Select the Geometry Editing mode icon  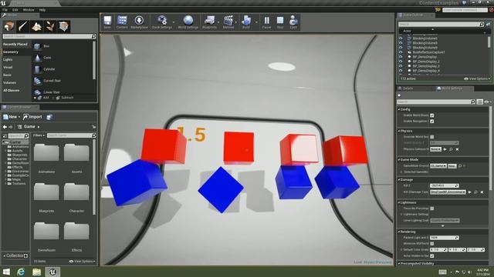pos(64,26)
